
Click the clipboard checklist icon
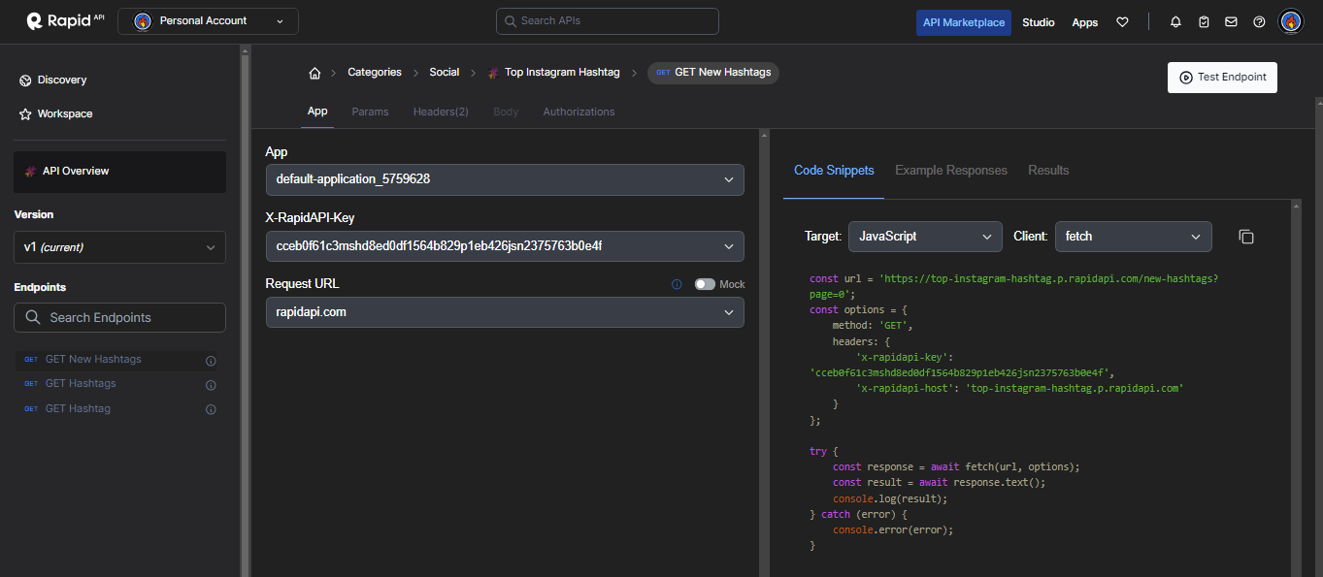click(1204, 22)
